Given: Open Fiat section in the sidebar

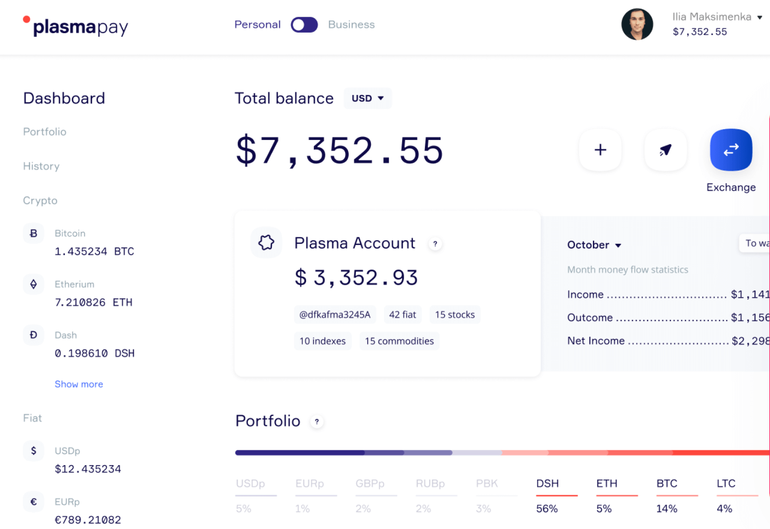Looking at the screenshot, I should 32,418.
